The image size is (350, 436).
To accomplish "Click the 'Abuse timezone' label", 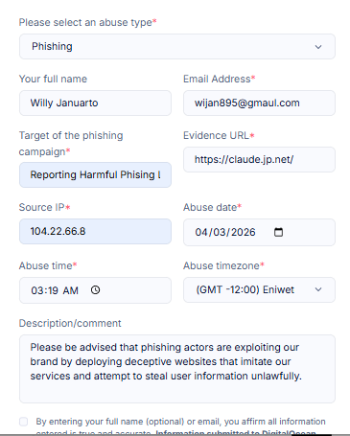I will (223, 265).
